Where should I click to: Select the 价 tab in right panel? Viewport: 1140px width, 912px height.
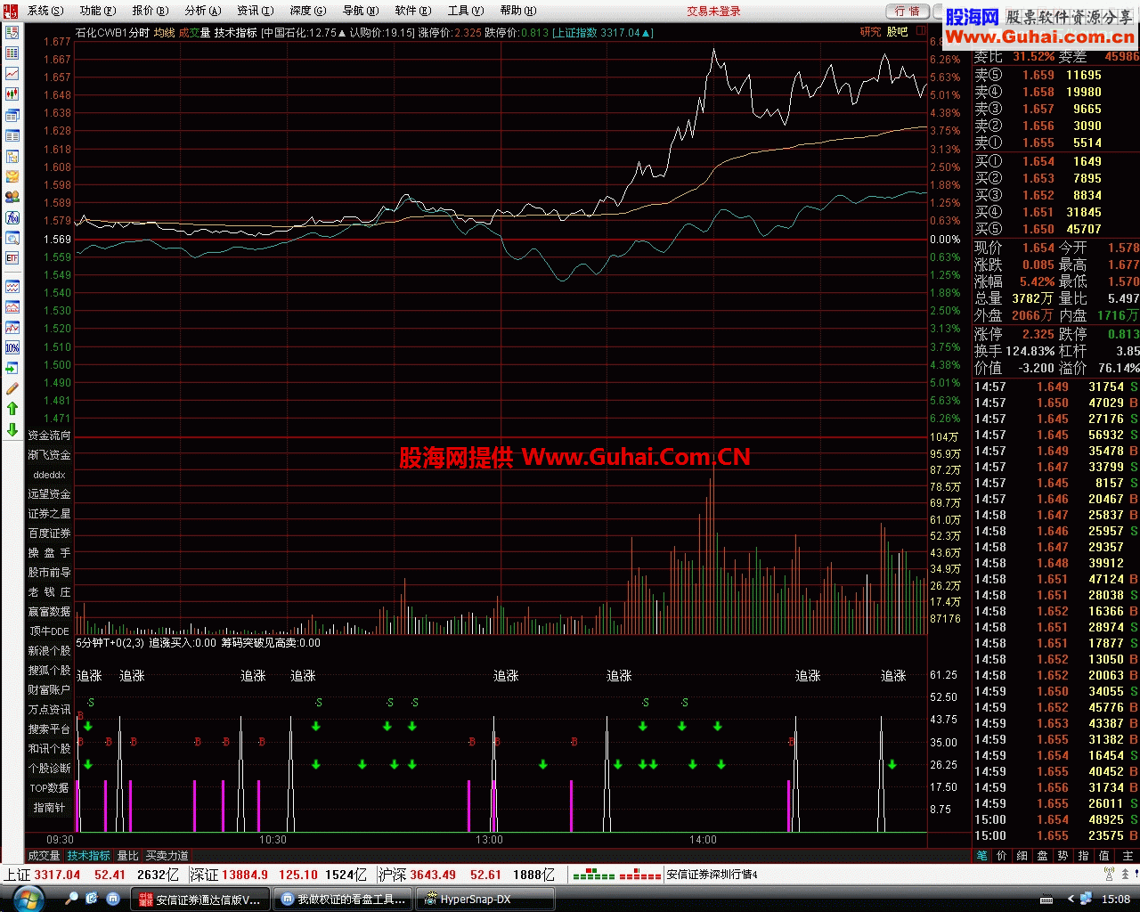pos(1002,856)
